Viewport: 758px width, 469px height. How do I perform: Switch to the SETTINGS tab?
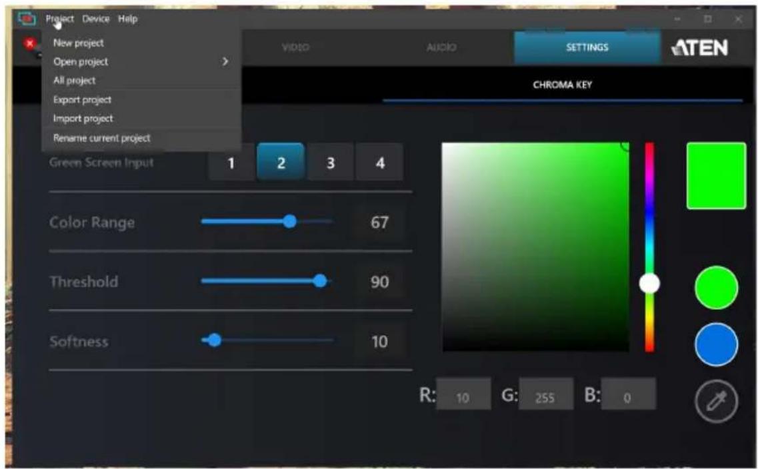587,47
